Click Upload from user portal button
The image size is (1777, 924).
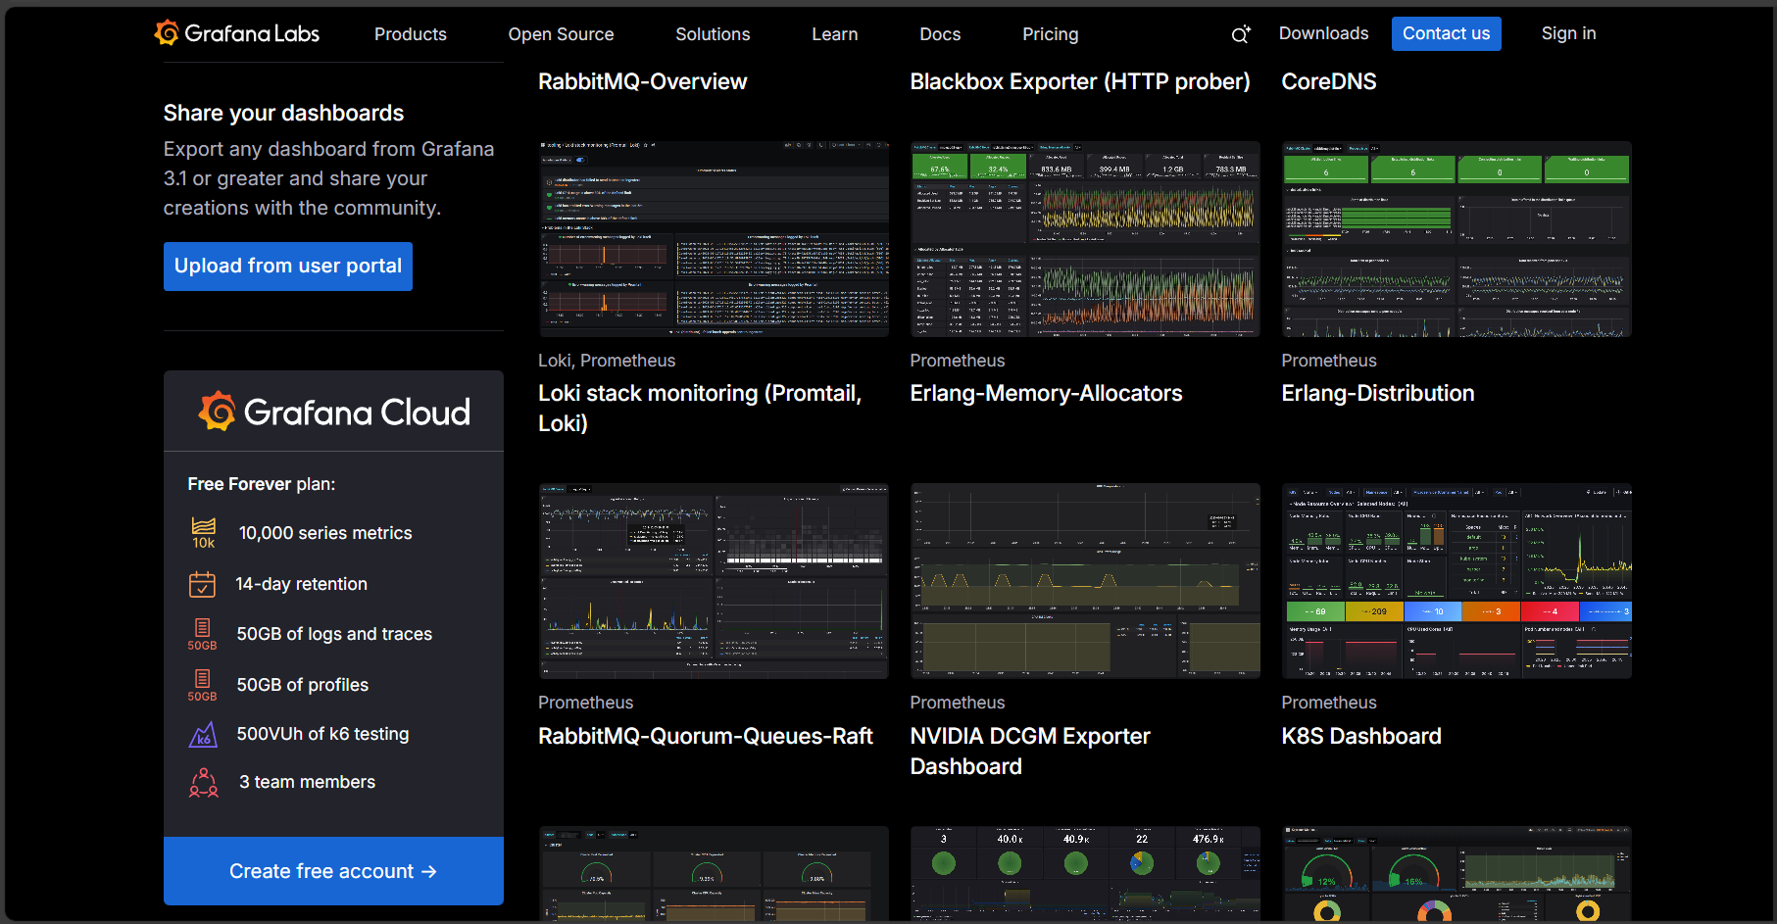click(x=288, y=267)
